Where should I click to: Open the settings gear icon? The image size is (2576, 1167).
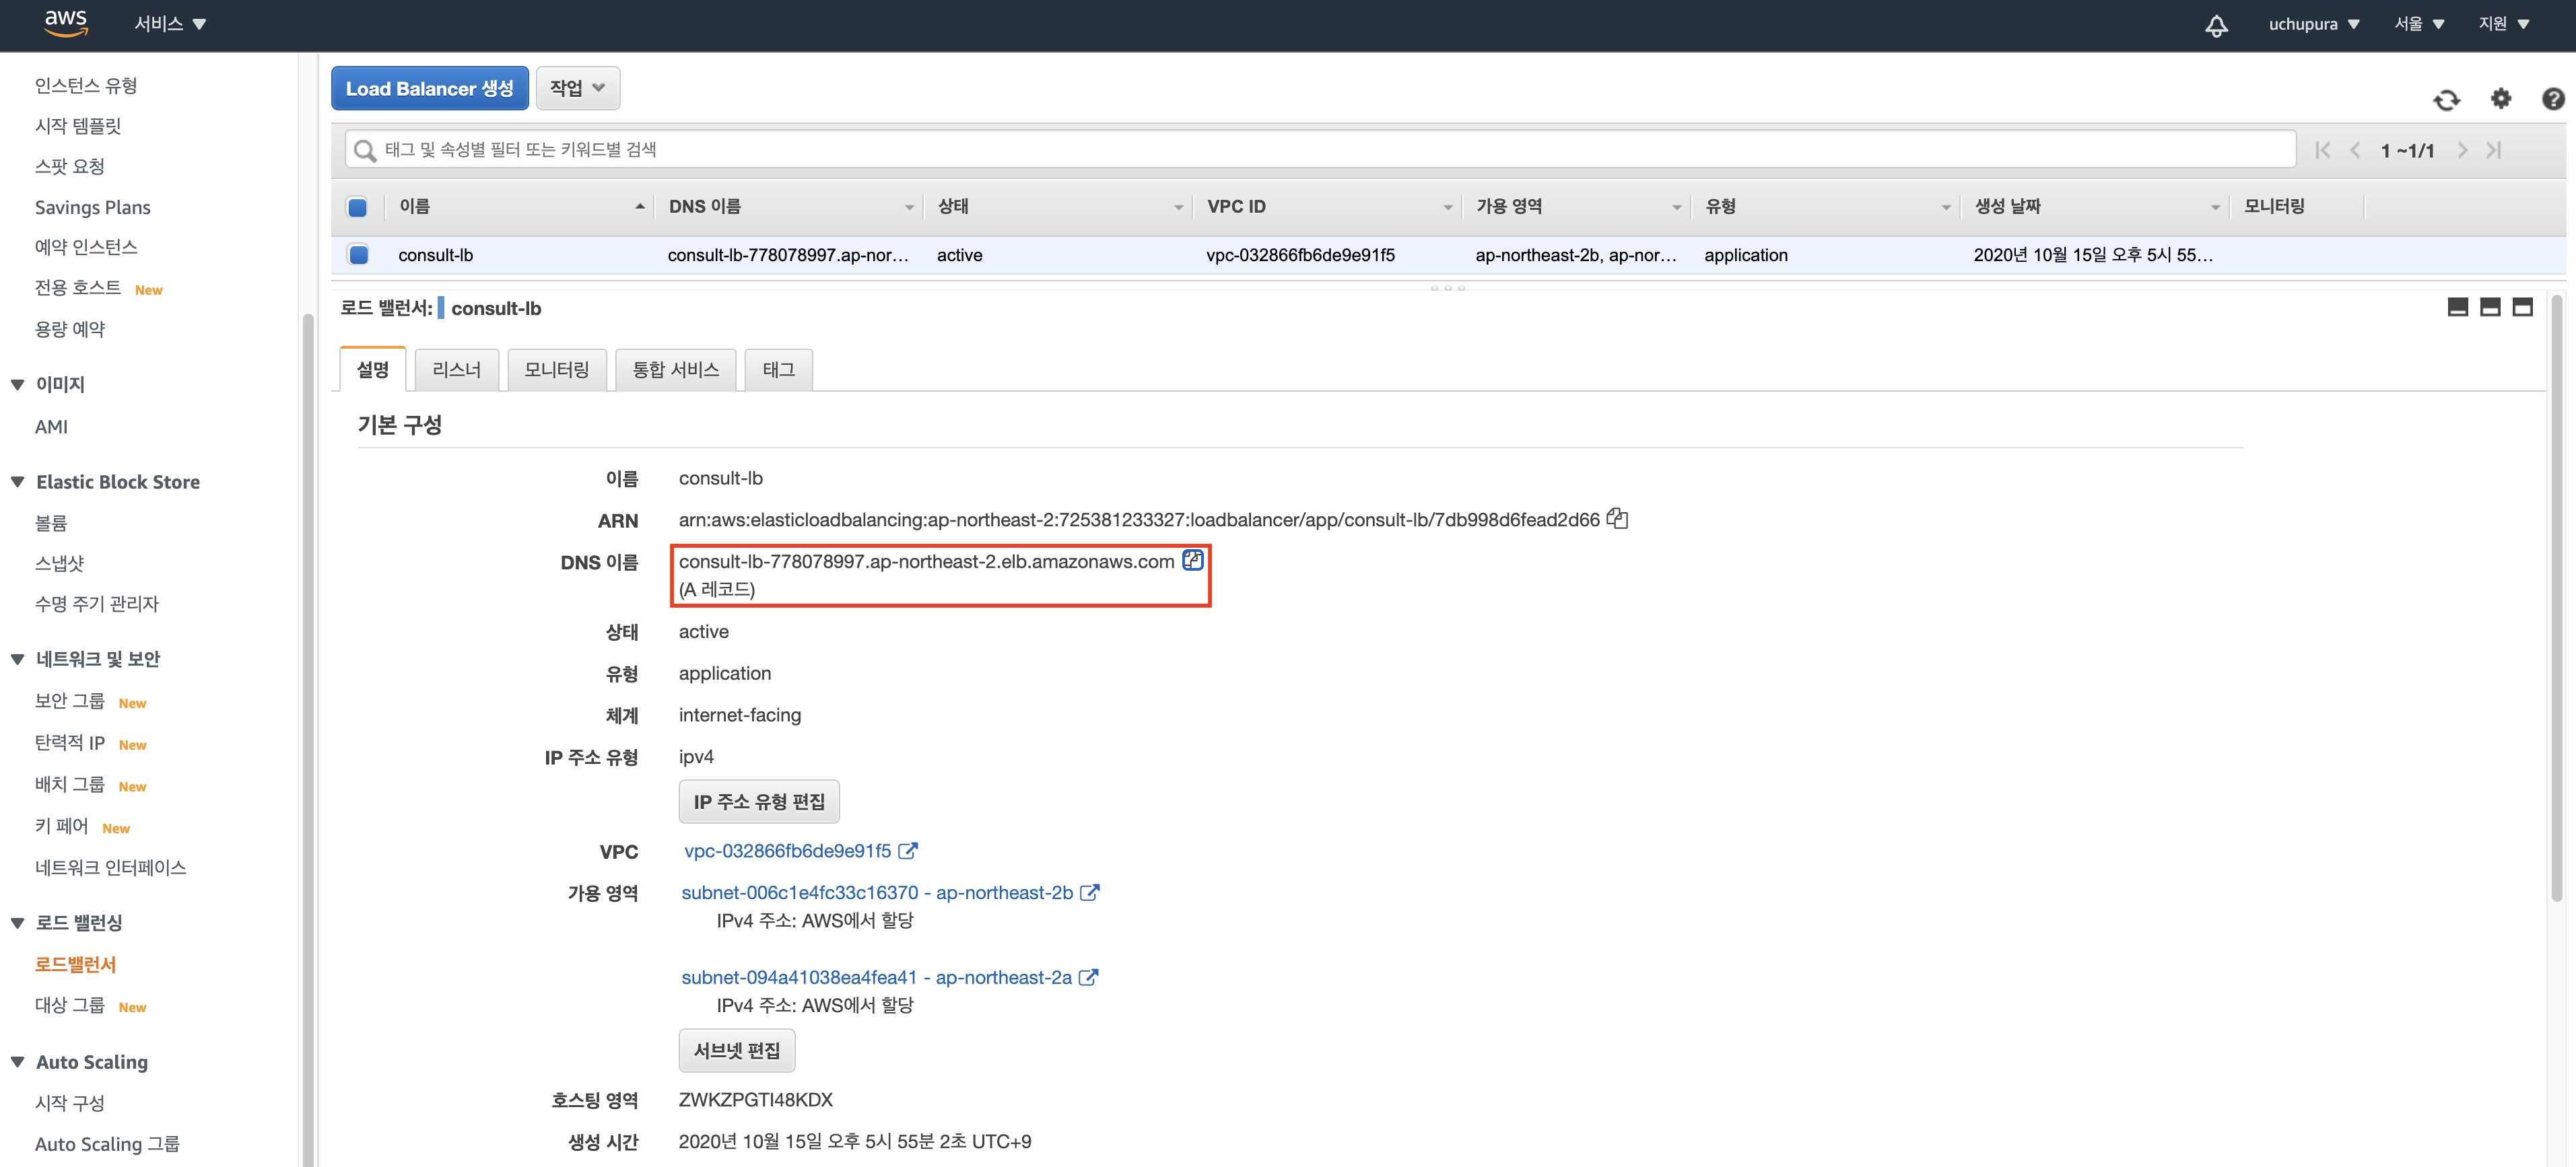pos(2500,99)
